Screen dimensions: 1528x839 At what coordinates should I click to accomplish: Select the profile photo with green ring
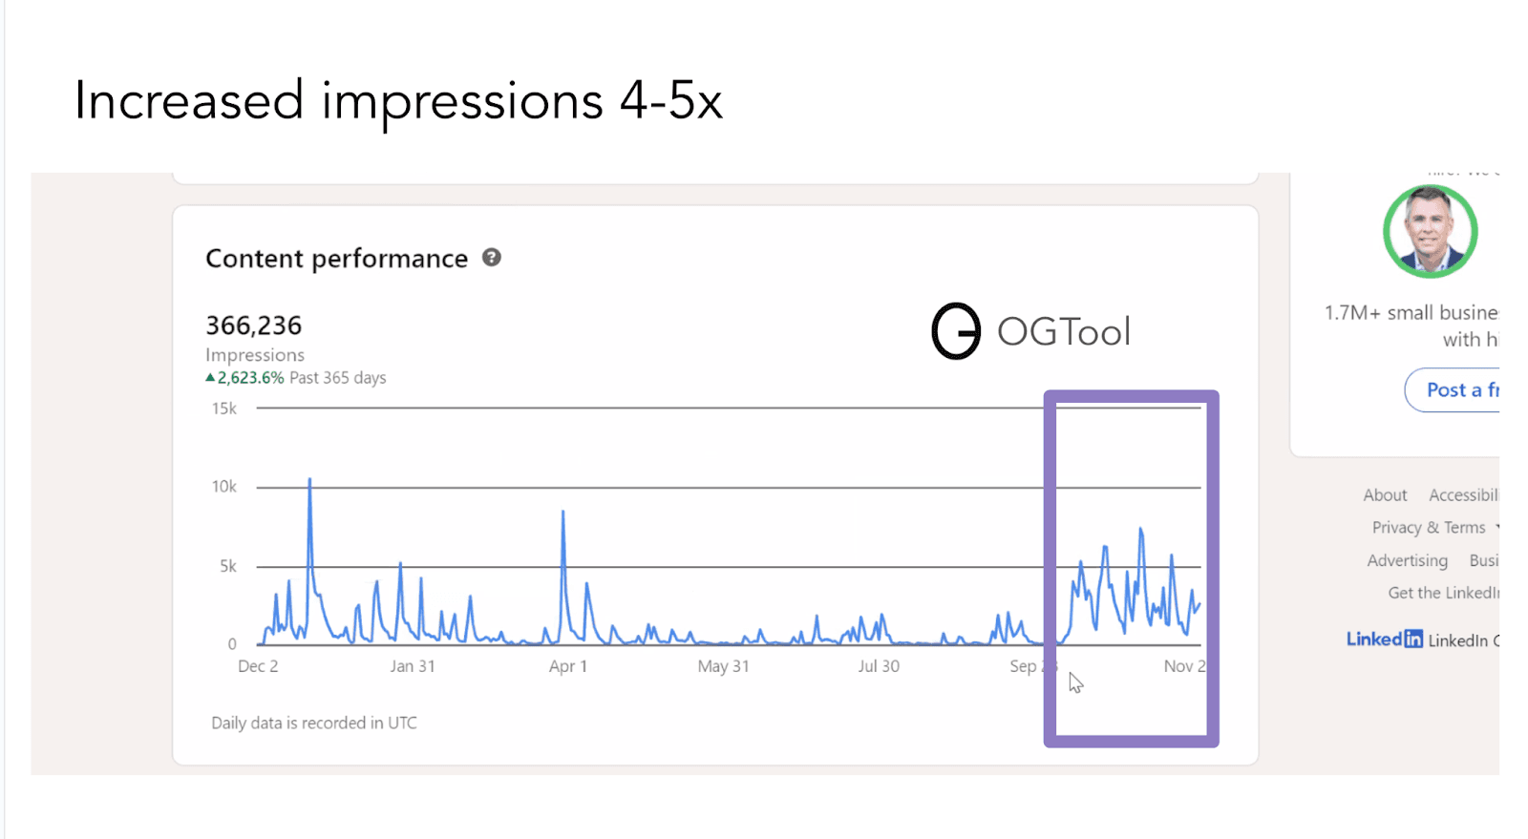point(1430,231)
